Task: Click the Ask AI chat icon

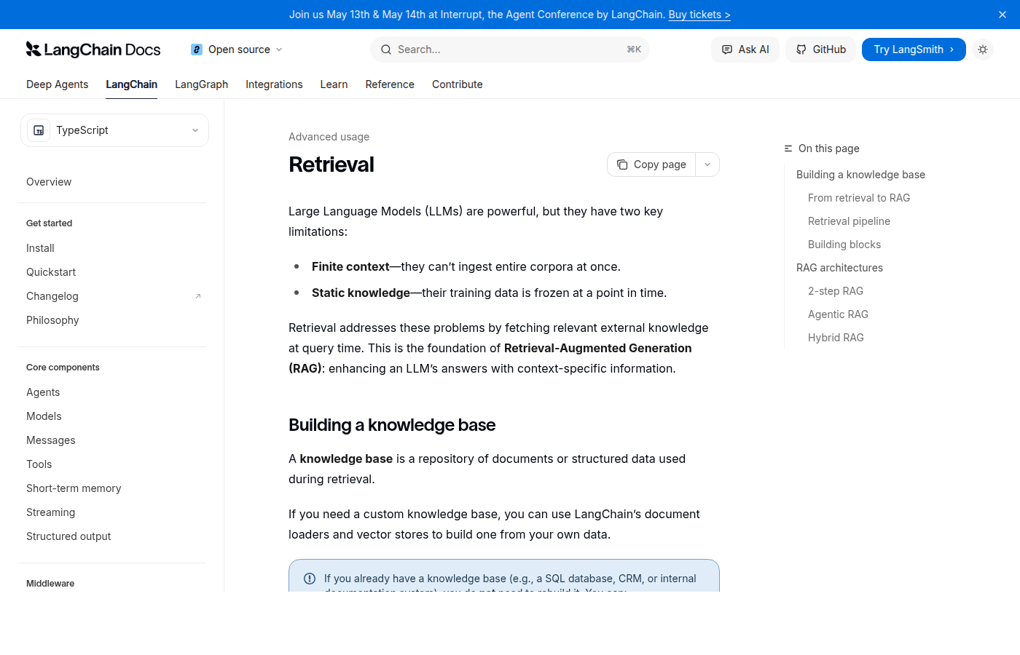Action: point(727,49)
